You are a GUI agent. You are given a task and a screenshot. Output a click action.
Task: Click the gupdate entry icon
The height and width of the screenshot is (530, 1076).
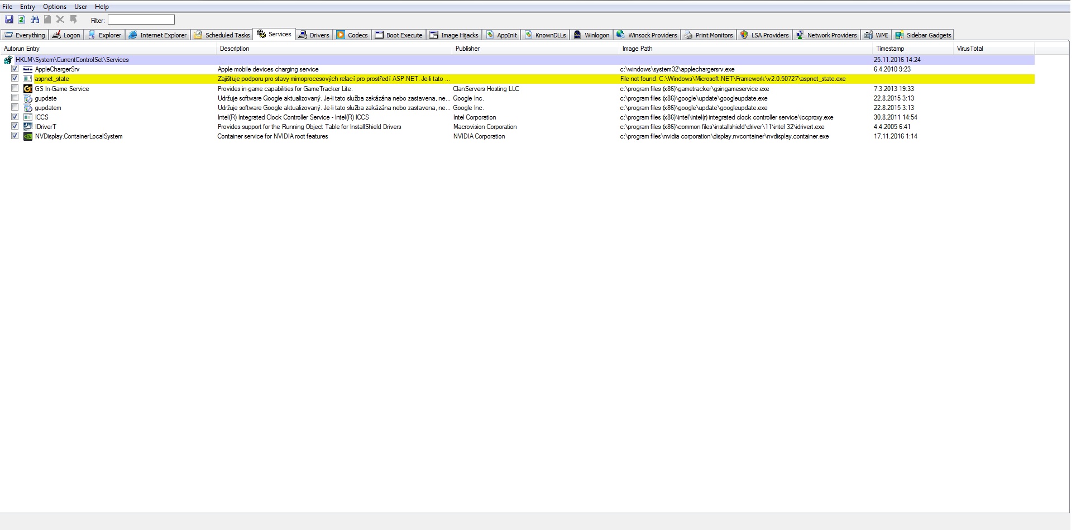coord(28,98)
